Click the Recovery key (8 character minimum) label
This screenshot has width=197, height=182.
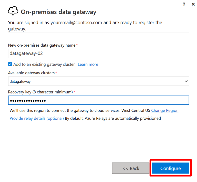point(40,92)
